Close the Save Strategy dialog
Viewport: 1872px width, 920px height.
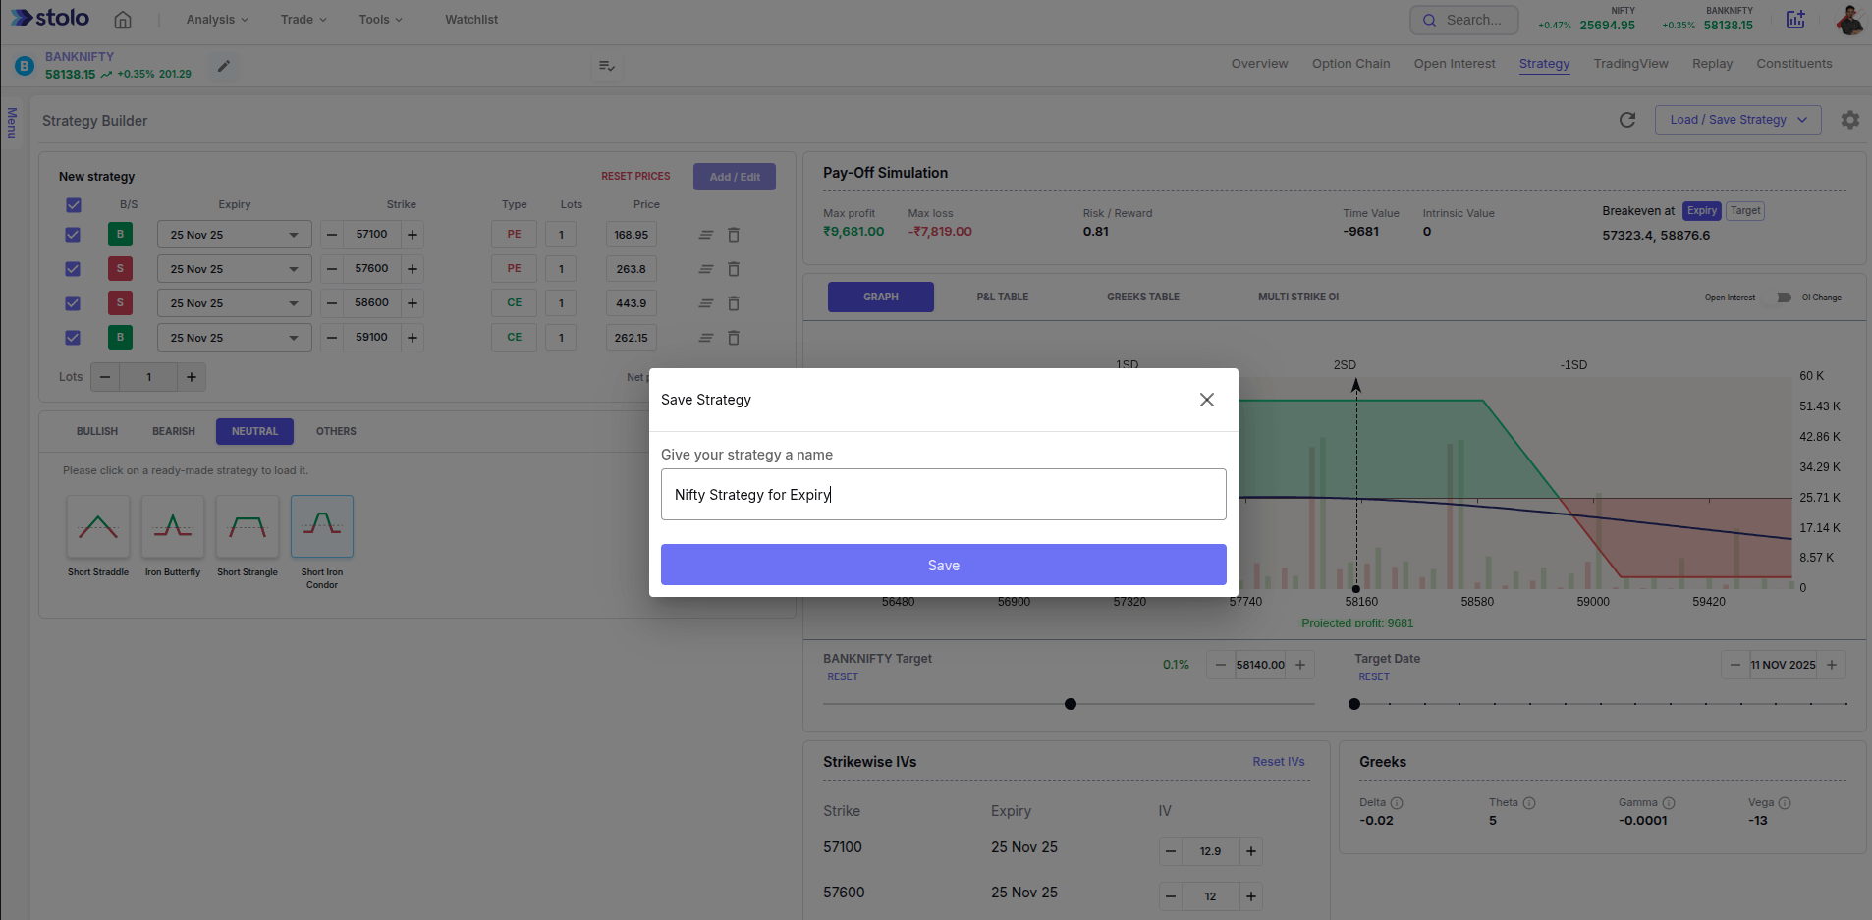pos(1207,400)
